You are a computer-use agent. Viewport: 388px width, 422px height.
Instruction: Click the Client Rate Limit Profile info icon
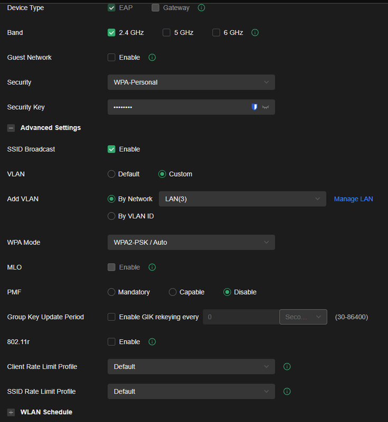click(287, 367)
